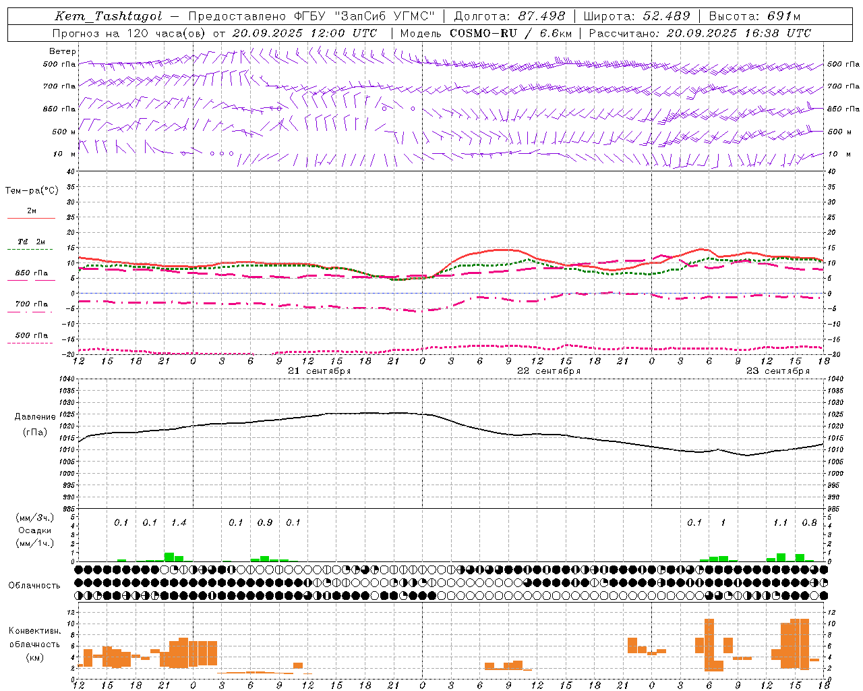Click the 0.8 precipitation amount value
Screen dimensions: 863x691
click(809, 523)
